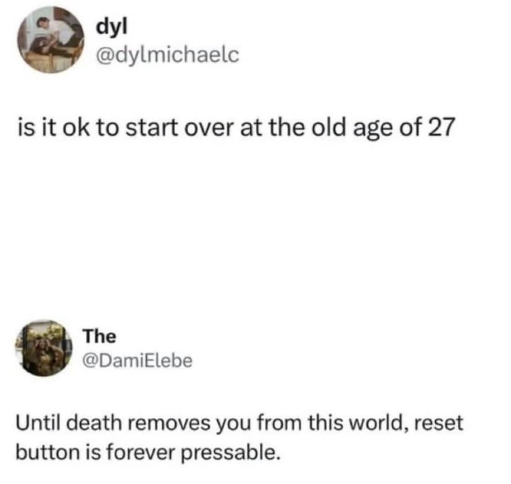Click the word 'from' in the reply
The width and height of the screenshot is (511, 484).
point(280,422)
